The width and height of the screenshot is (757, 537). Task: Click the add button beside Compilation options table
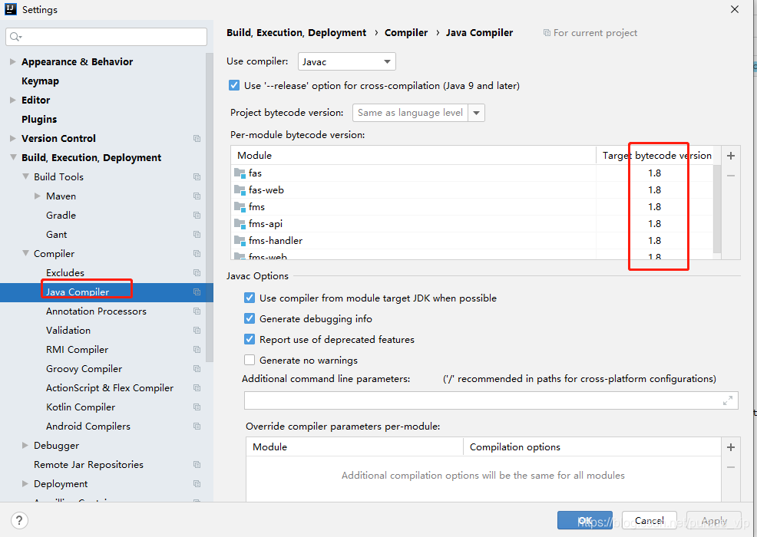click(x=730, y=446)
